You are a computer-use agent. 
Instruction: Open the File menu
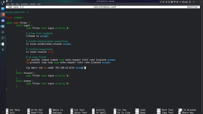[x=8, y=4]
